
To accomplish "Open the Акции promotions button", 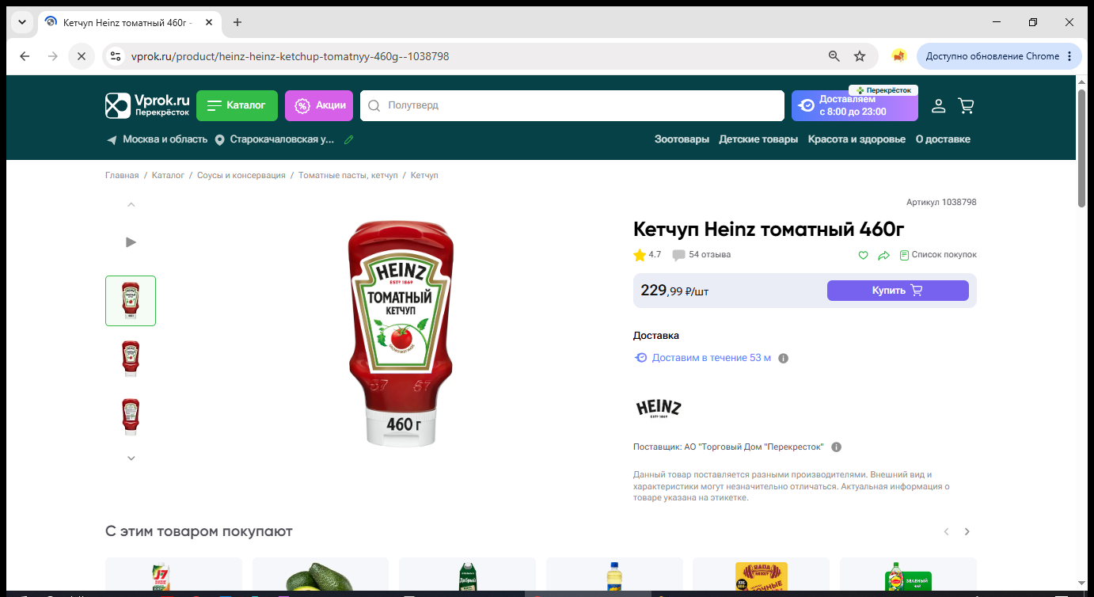I will pyautogui.click(x=319, y=105).
